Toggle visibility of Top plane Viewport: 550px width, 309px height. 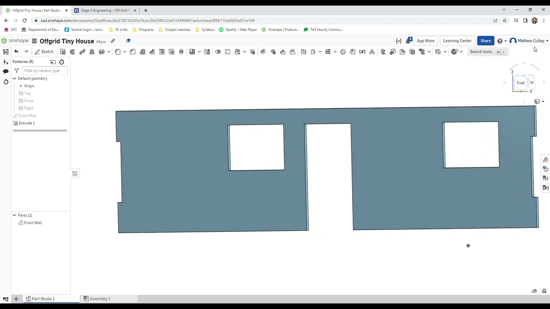click(x=21, y=93)
